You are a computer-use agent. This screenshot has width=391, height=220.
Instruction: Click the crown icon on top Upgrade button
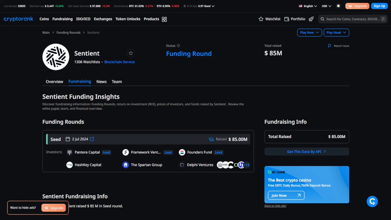tap(351, 6)
